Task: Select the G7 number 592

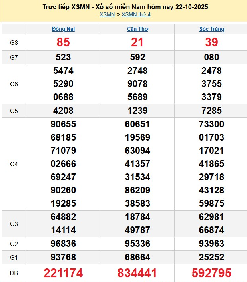Action: click(137, 57)
